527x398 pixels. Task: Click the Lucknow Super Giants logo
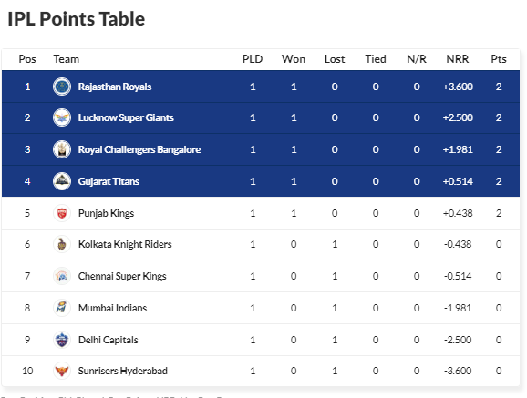[x=62, y=117]
